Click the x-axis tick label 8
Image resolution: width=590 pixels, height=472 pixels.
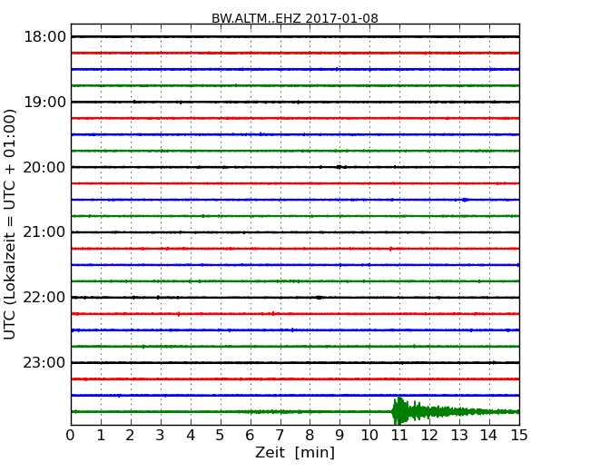(x=310, y=436)
